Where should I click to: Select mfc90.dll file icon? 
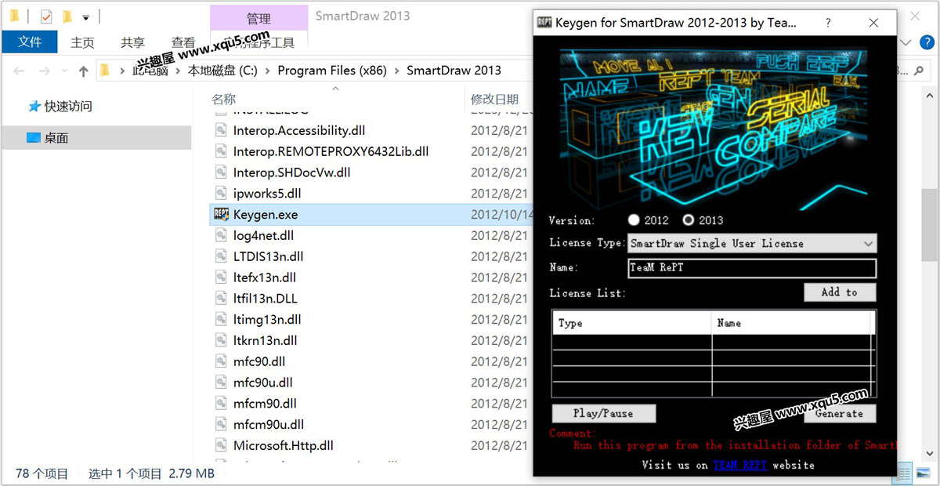point(221,361)
